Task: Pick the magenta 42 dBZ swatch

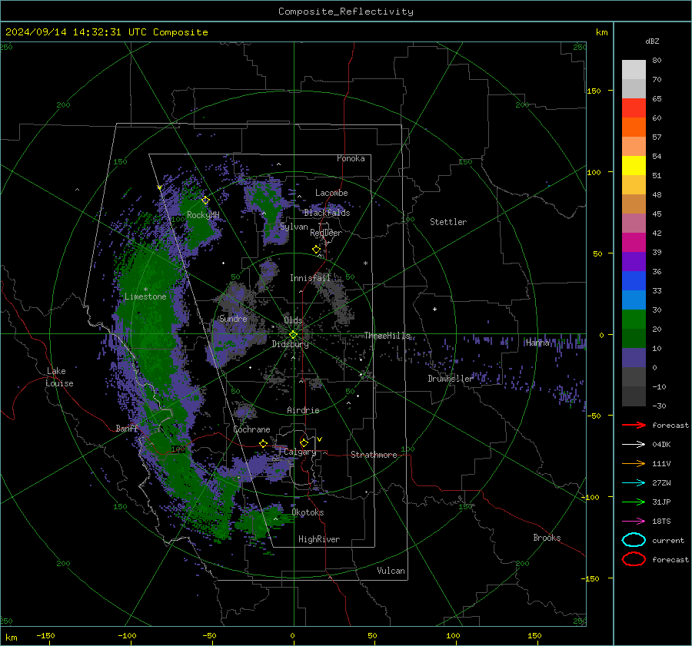Action: [634, 242]
